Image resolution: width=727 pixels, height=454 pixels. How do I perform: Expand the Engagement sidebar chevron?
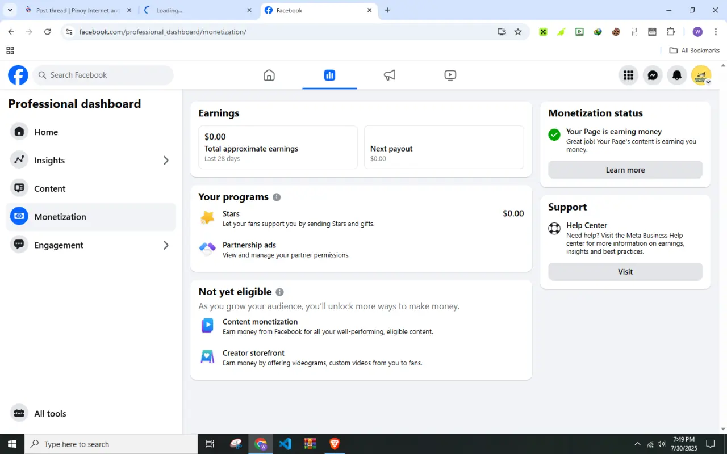coord(166,245)
